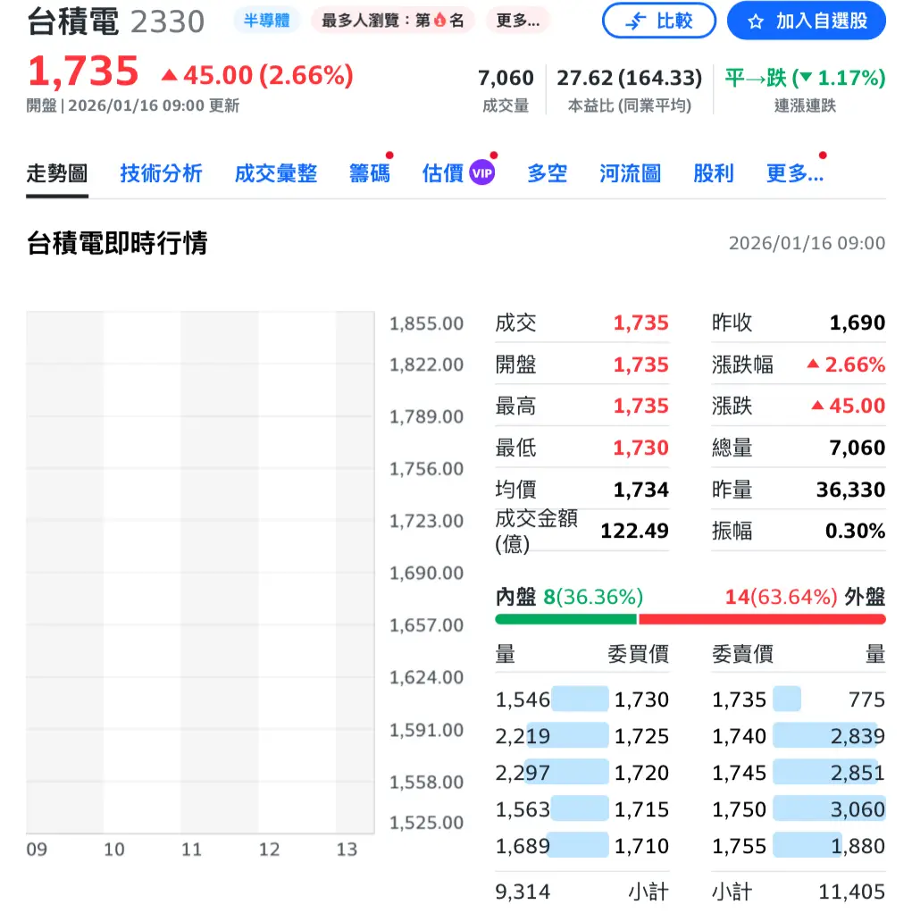Click the red triangle in 漲跌幅 row
Image resolution: width=912 pixels, height=913 pixels.
pos(813,364)
